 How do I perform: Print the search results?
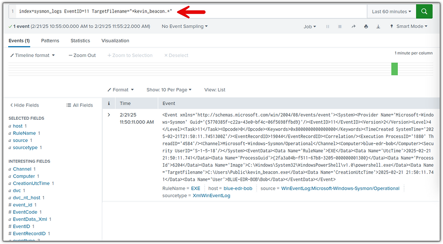(x=366, y=27)
